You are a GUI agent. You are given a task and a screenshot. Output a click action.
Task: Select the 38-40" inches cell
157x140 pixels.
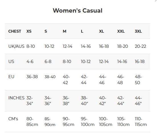(x=84, y=101)
